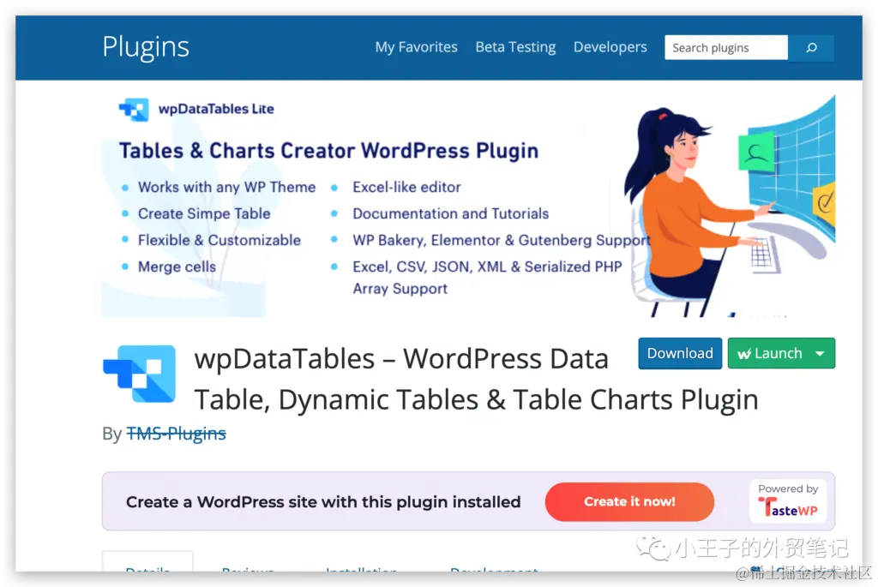Click the 'Excel-like editor' bullet text
The image size is (878, 587).
pyautogui.click(x=406, y=187)
